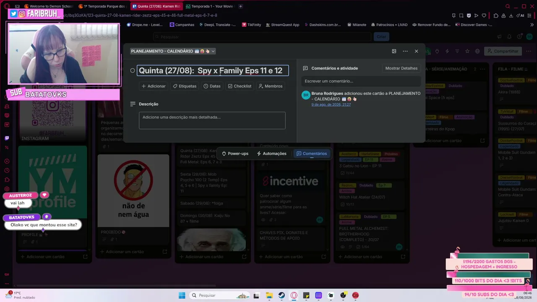Star the Trello board

pos(467,51)
